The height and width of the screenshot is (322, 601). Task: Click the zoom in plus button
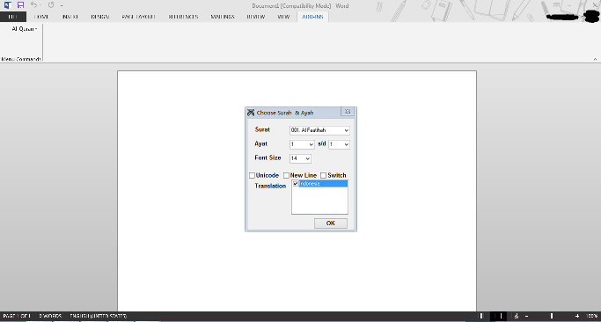577,316
